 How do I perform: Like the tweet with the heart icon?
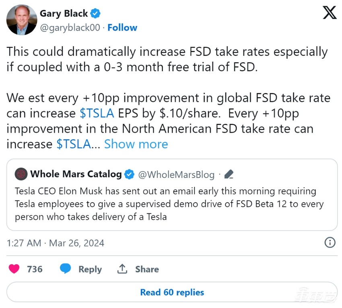(x=14, y=269)
